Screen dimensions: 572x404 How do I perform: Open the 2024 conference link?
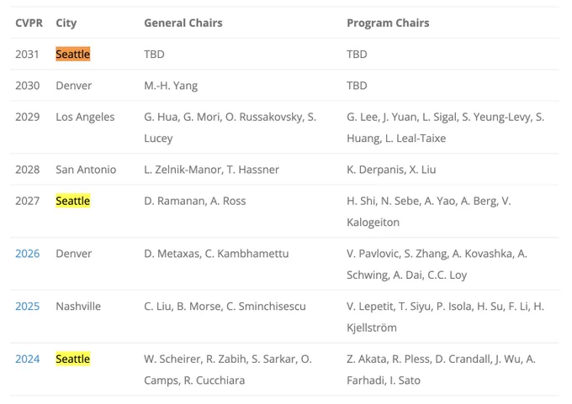tap(28, 359)
